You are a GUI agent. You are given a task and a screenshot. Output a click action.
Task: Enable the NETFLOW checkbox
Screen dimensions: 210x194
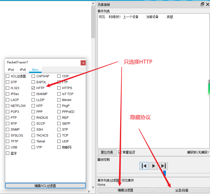(x=8, y=106)
